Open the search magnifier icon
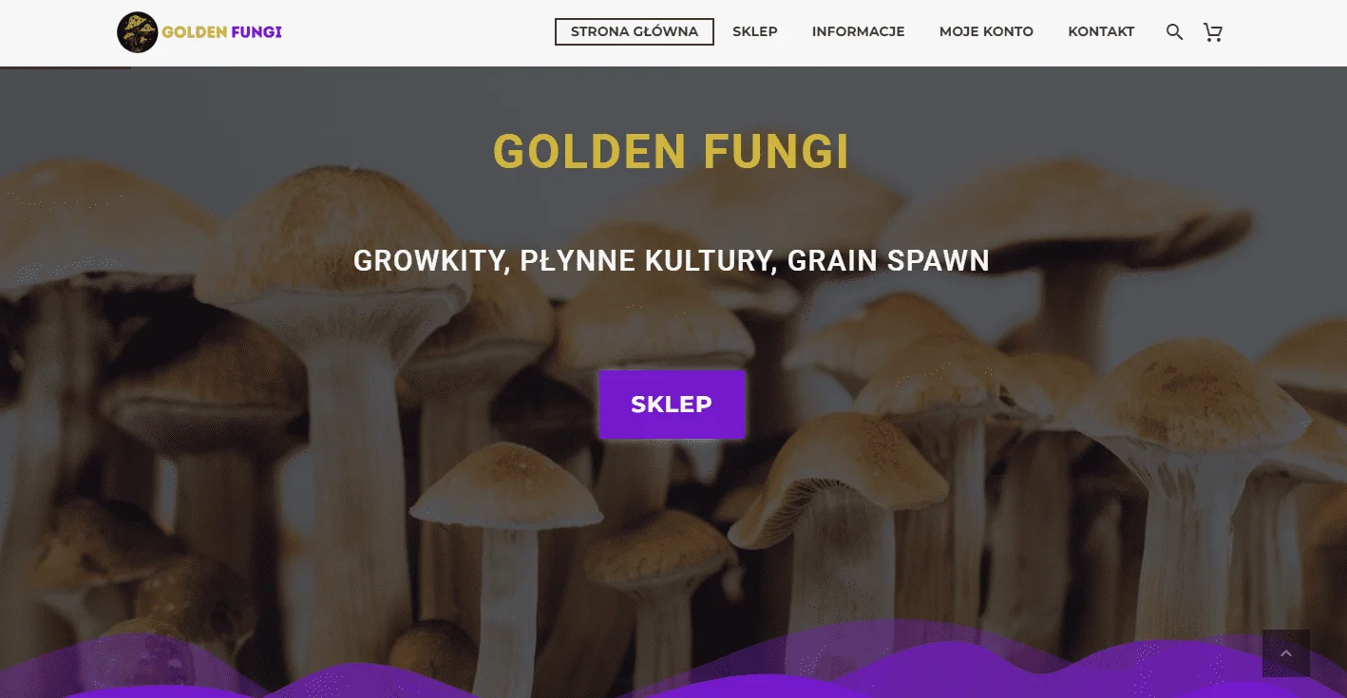The height and width of the screenshot is (698, 1347). coord(1174,32)
